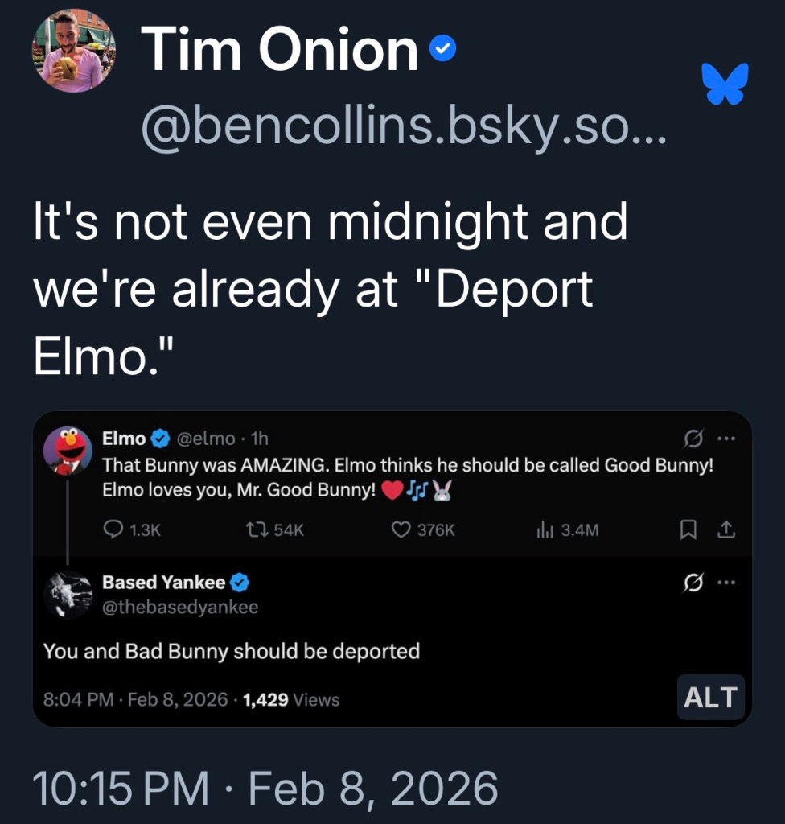
Task: Click Tim Onion's blue verified badge
Action: click(442, 50)
